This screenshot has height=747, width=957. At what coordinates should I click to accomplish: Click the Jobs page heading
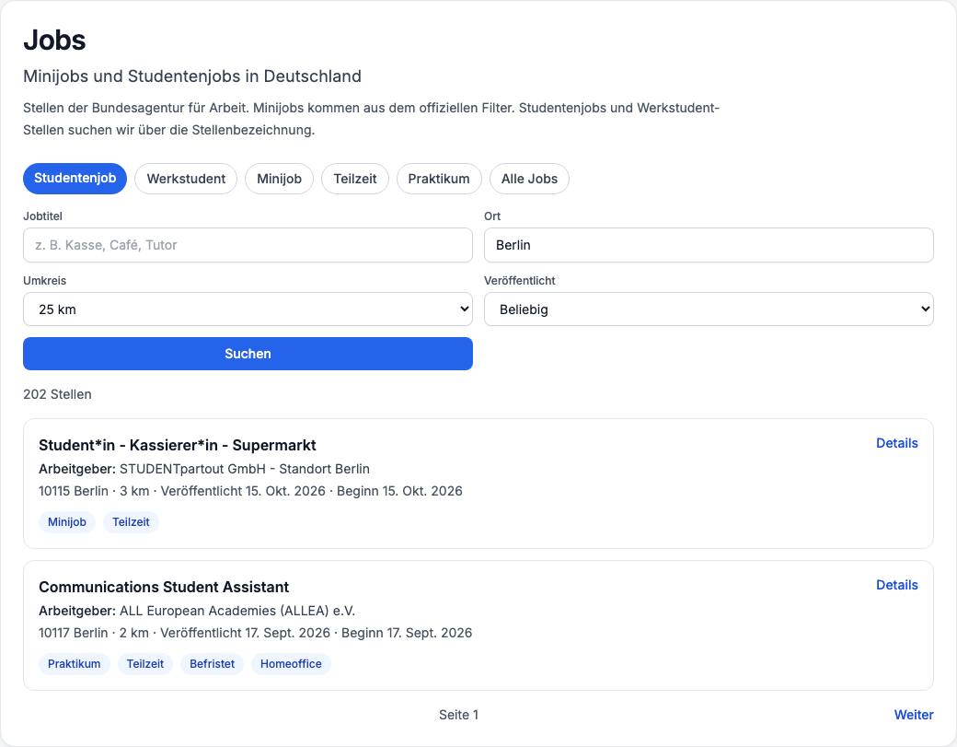(x=54, y=41)
